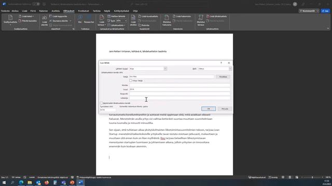The height and width of the screenshot is (186, 332).
Task: Open Firefox from the taskbar
Action: (47, 182)
